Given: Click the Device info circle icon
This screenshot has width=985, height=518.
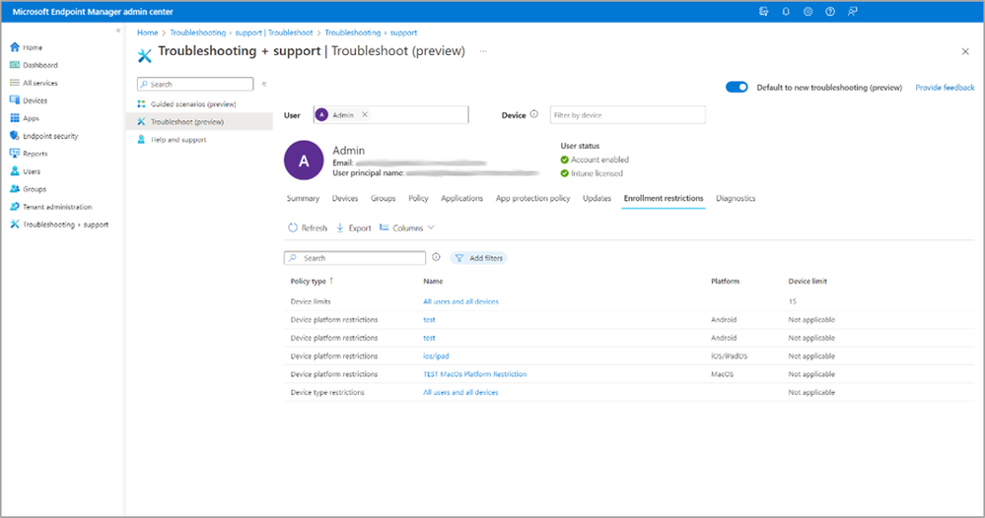Looking at the screenshot, I should pyautogui.click(x=534, y=114).
